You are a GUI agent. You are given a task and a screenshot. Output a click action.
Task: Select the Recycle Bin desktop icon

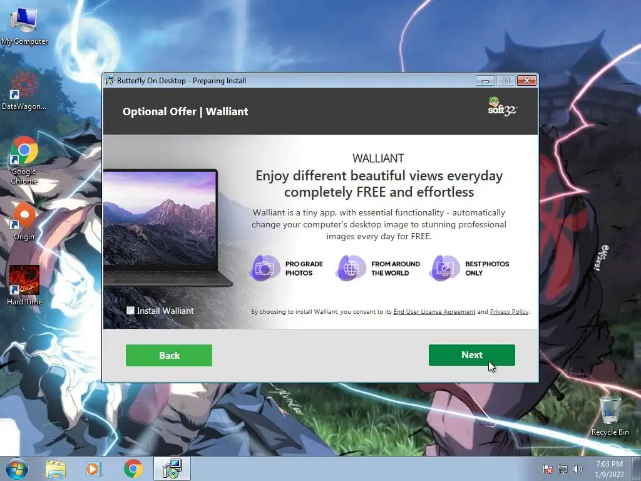pos(610,416)
